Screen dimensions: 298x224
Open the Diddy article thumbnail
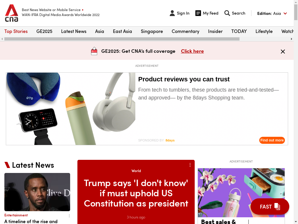37,192
